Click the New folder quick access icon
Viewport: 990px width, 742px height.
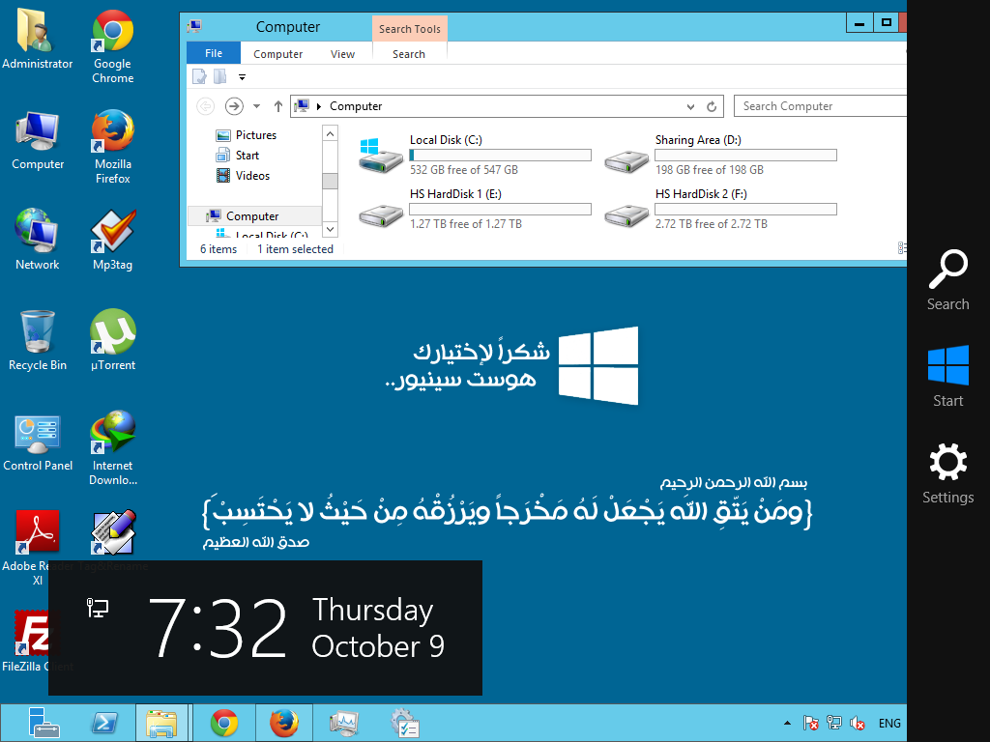tap(219, 77)
